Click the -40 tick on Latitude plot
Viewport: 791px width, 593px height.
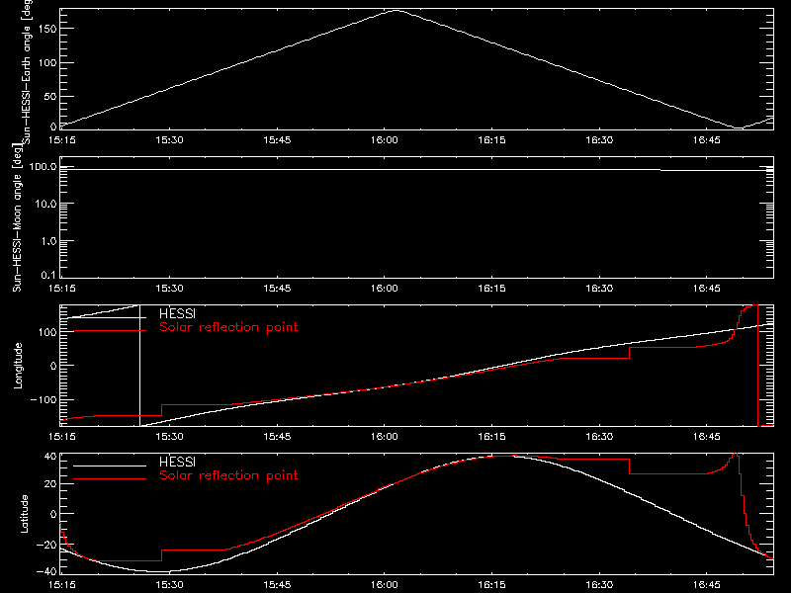46,571
